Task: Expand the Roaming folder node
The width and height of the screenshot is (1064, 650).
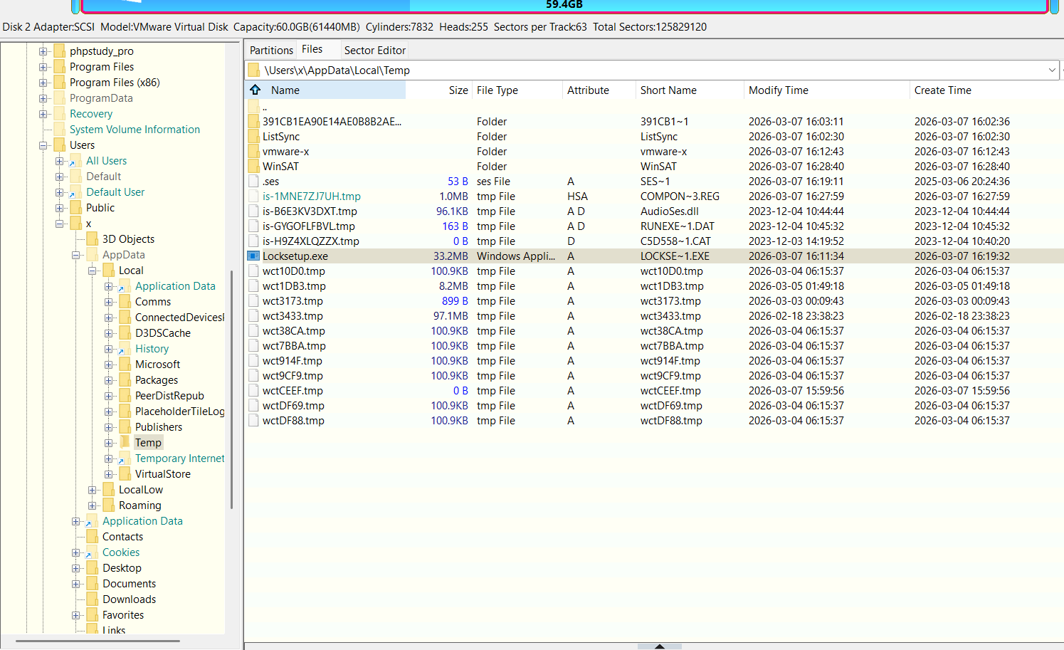Action: (x=93, y=505)
